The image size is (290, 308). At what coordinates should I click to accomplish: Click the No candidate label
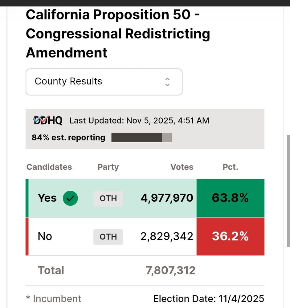tap(45, 237)
